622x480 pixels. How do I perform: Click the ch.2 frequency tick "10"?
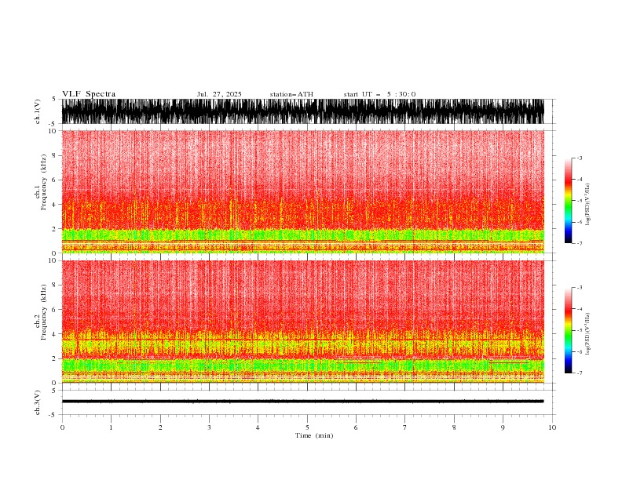pyautogui.click(x=53, y=260)
